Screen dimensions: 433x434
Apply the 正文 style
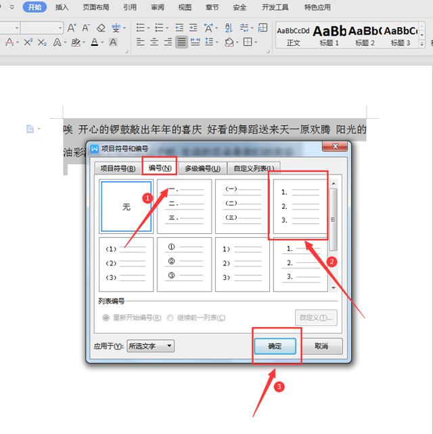[294, 35]
